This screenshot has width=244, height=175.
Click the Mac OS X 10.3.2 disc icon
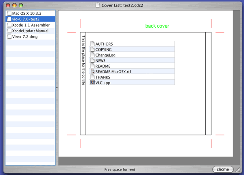point(9,13)
